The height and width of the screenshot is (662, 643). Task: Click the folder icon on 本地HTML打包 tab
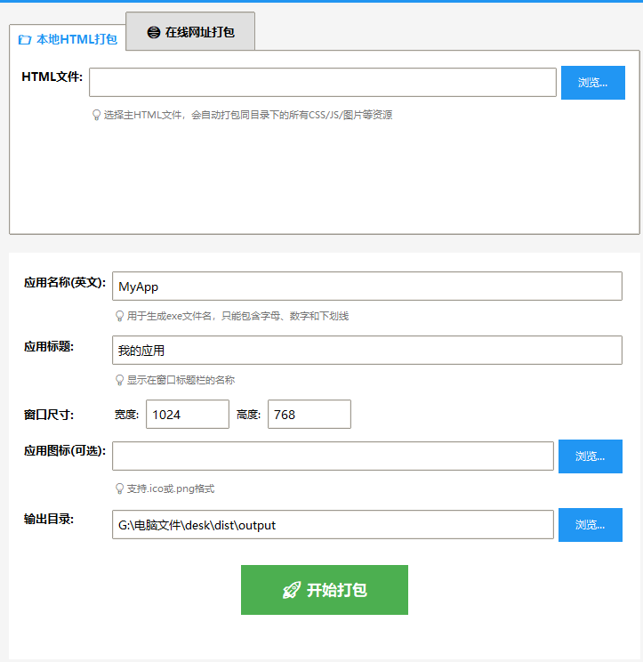(25, 40)
